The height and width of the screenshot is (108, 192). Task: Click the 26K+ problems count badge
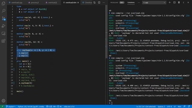[122, 3]
